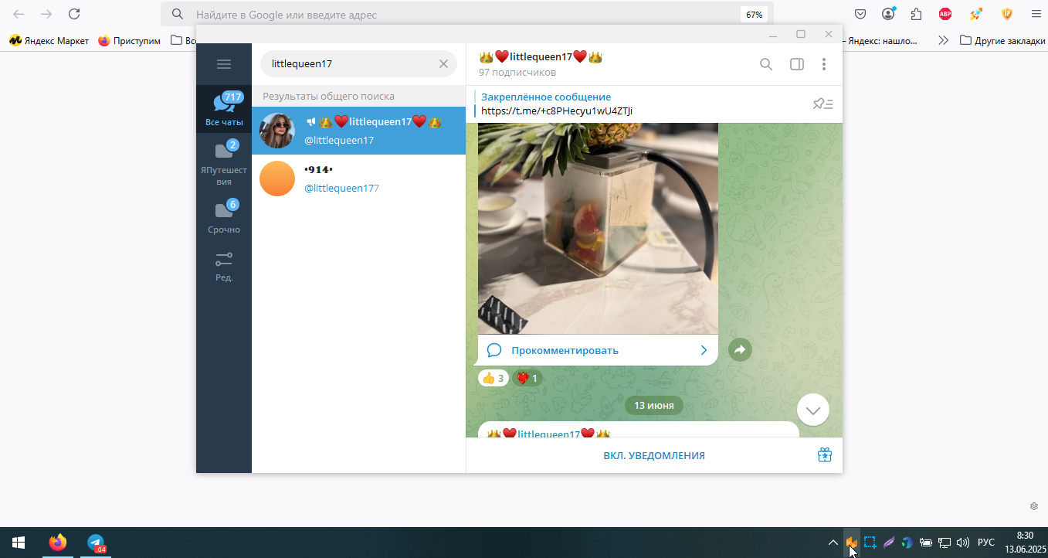The image size is (1048, 558).
Task: Open the volume speaker tray icon
Action: (x=963, y=543)
